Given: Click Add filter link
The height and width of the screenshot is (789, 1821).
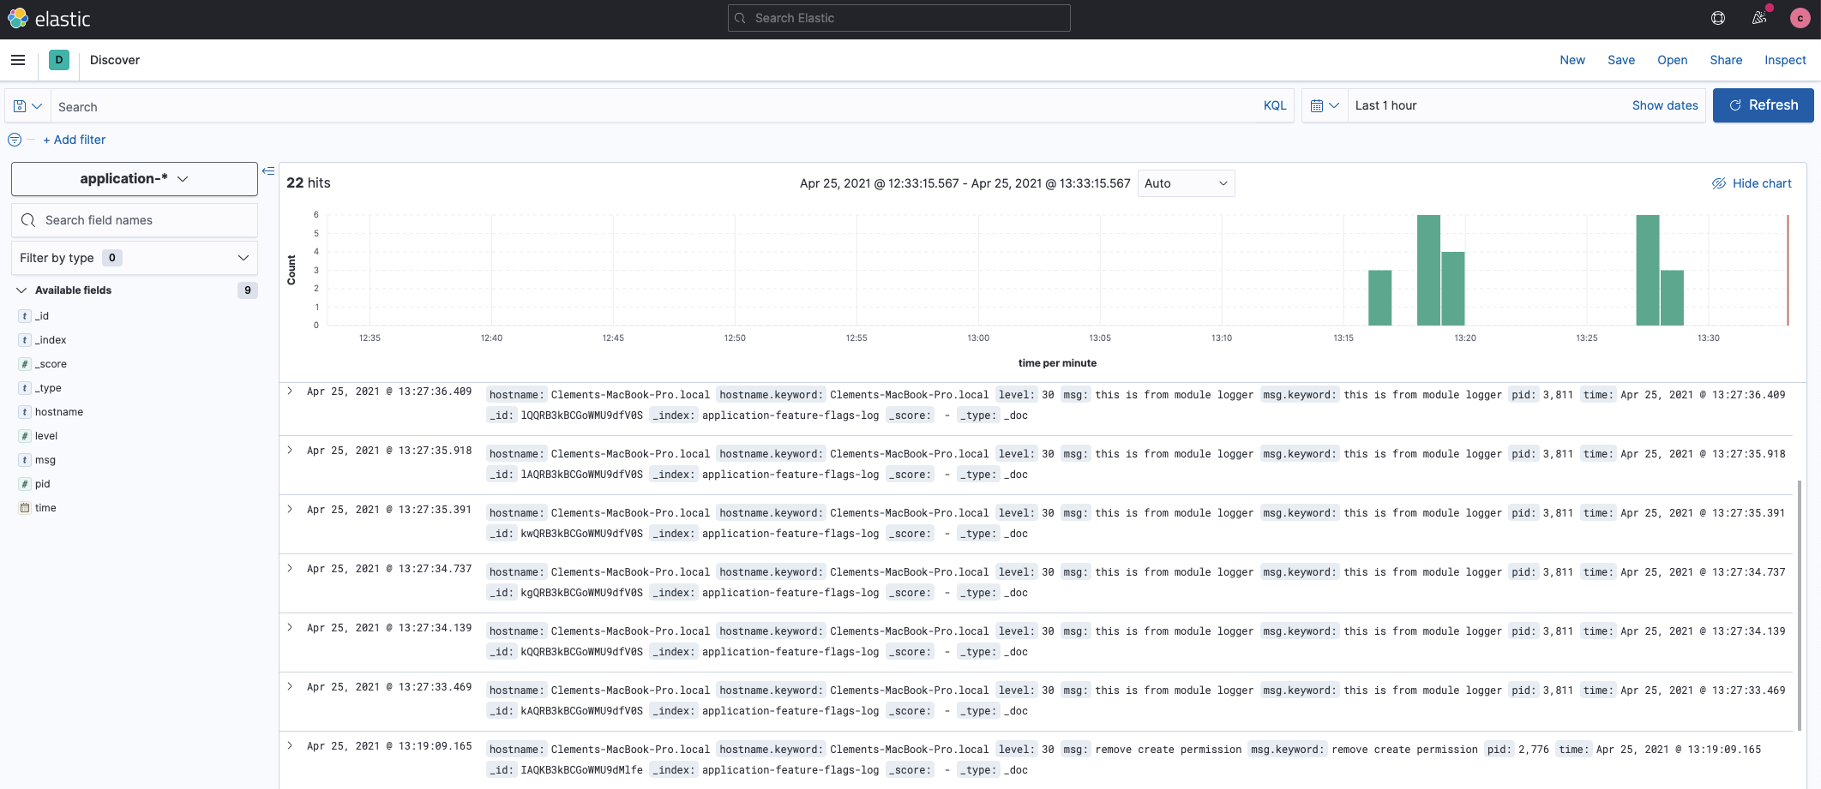Looking at the screenshot, I should (x=75, y=140).
